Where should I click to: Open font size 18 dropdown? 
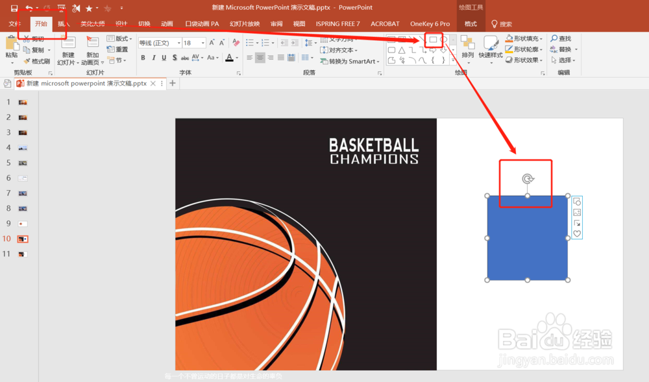(202, 43)
